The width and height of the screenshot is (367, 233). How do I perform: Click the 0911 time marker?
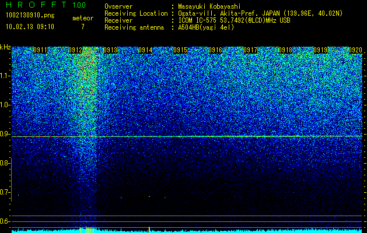(x=40, y=50)
